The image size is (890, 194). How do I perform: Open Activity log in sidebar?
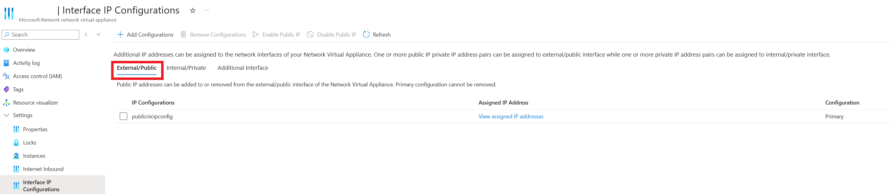tap(26, 63)
